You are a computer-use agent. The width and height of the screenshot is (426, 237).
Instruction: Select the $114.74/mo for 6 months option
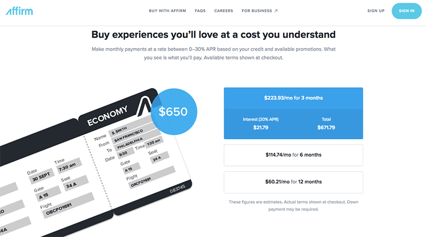293,155
